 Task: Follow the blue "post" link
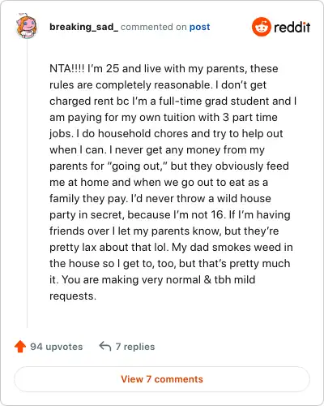click(x=199, y=27)
